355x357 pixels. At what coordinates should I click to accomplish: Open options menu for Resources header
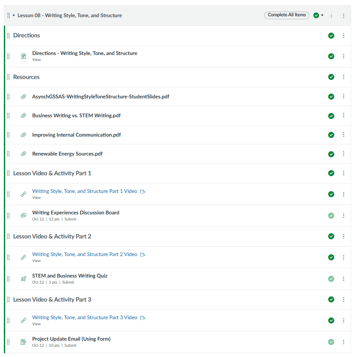[344, 77]
